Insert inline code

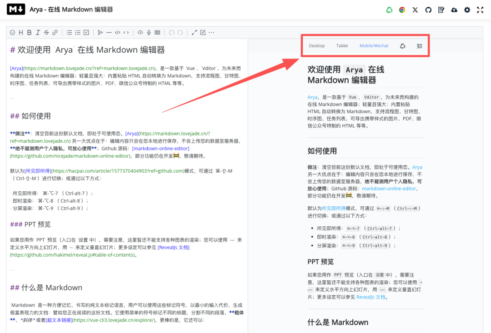(126, 33)
